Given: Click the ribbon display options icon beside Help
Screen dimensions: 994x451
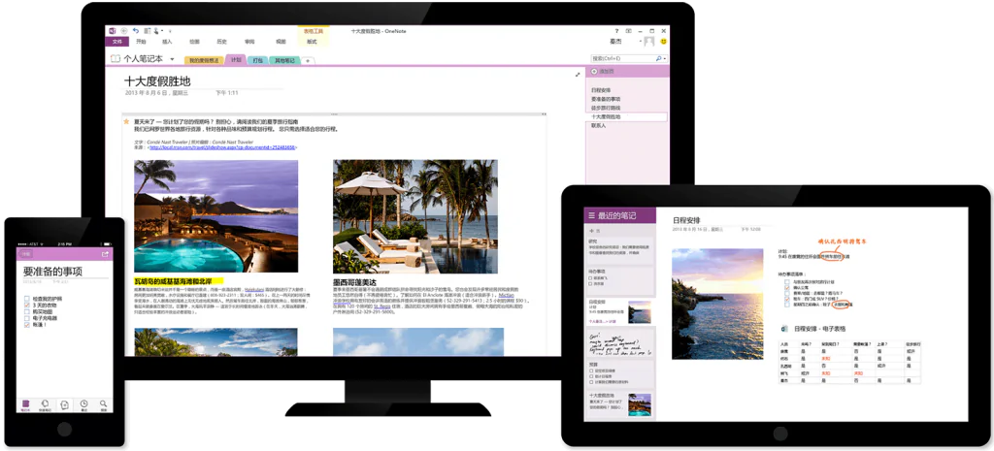Looking at the screenshot, I should [629, 30].
